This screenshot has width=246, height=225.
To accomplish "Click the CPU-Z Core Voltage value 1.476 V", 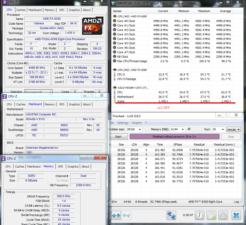I will point(70,33).
